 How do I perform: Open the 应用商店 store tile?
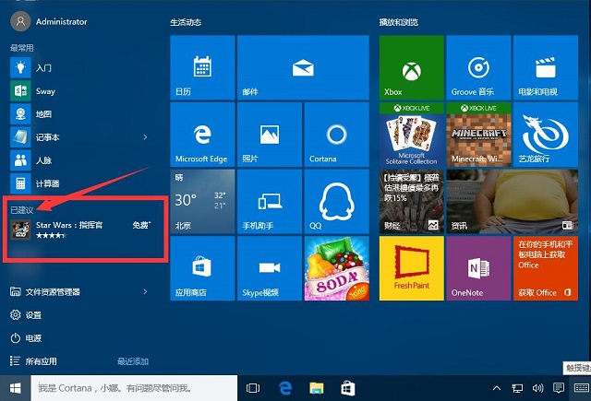[x=202, y=268]
